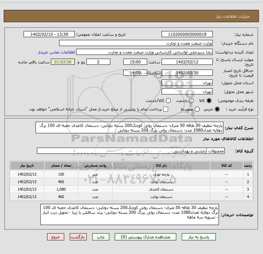Click the گروه کالا field محصولات آرایشی و بهداشتی
Image resolution: width=263 pixels, height=254 pixels.
[x=131, y=151]
